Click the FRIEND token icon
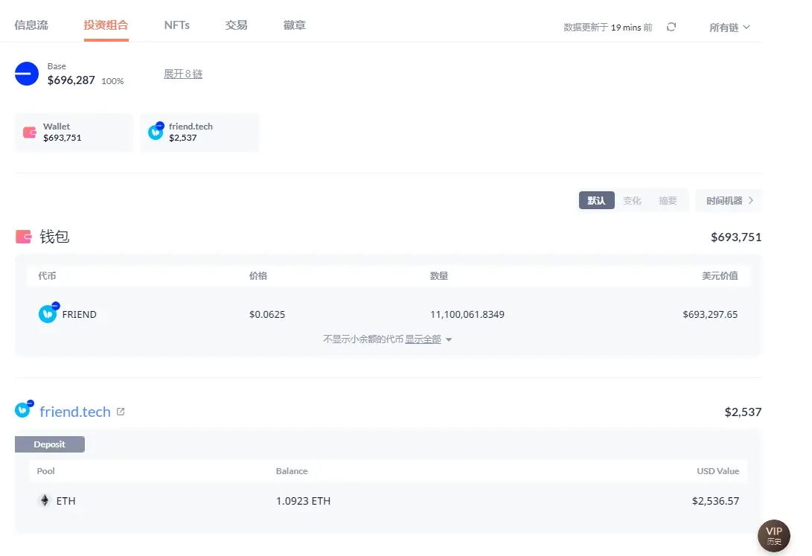The image size is (812, 556). click(x=48, y=313)
